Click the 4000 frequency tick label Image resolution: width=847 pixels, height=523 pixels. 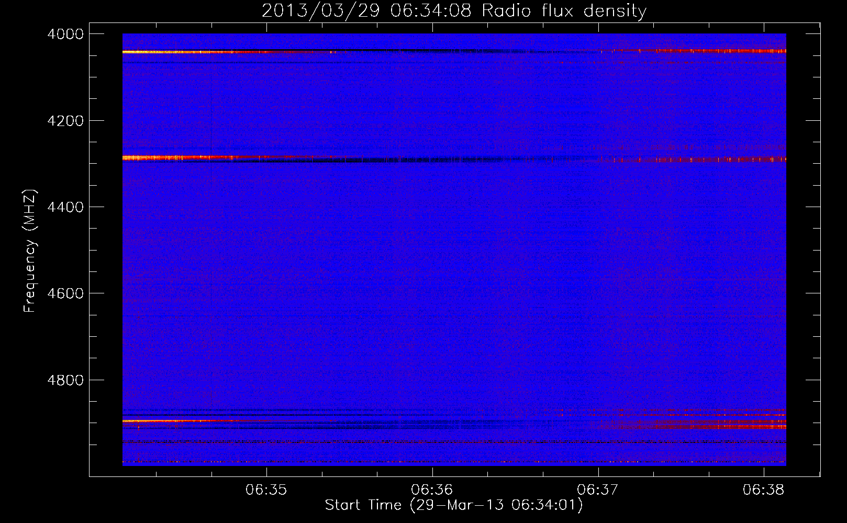point(65,34)
